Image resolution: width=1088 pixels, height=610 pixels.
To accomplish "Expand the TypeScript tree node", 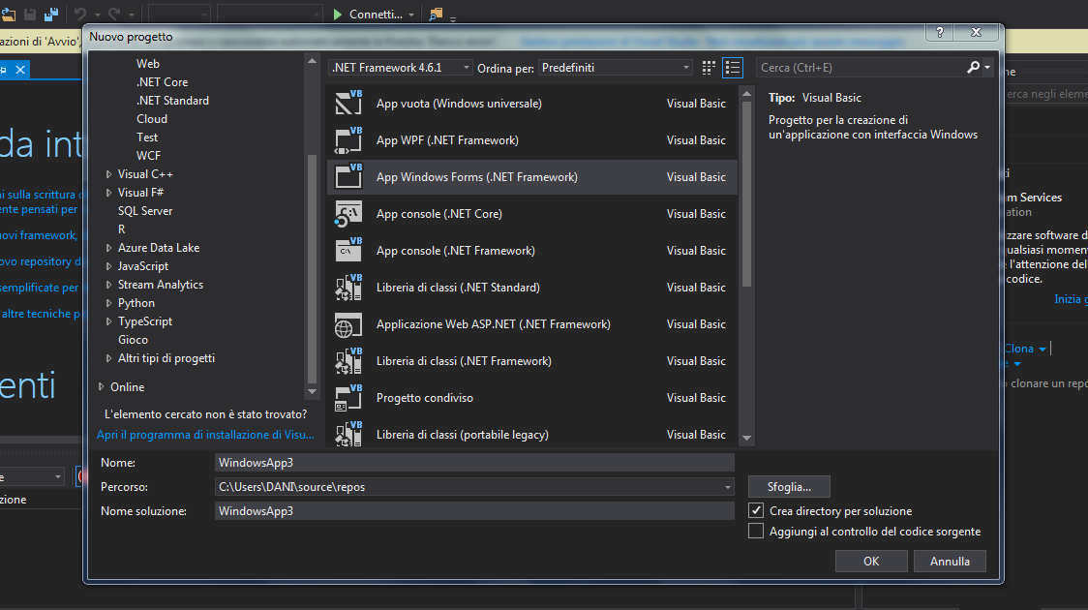I will [108, 321].
